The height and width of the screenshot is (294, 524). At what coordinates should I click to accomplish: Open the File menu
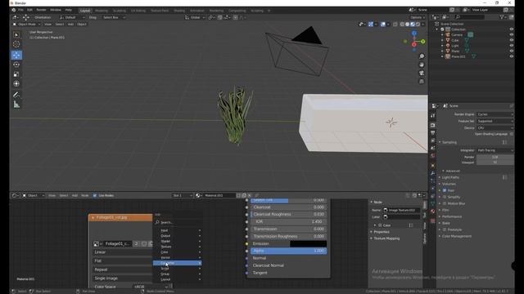(x=20, y=10)
